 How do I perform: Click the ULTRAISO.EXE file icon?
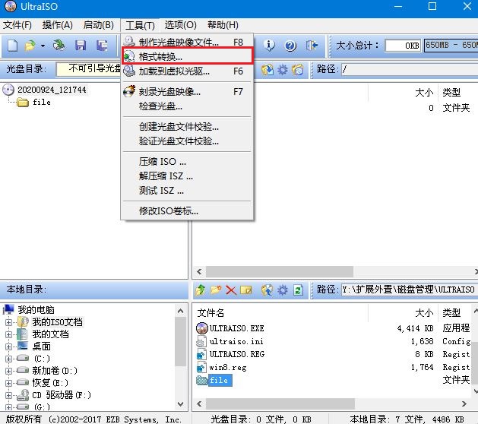(x=202, y=328)
